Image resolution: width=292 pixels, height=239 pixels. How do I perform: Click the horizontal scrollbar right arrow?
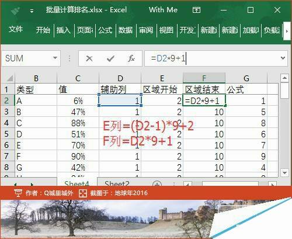[x=273, y=184]
